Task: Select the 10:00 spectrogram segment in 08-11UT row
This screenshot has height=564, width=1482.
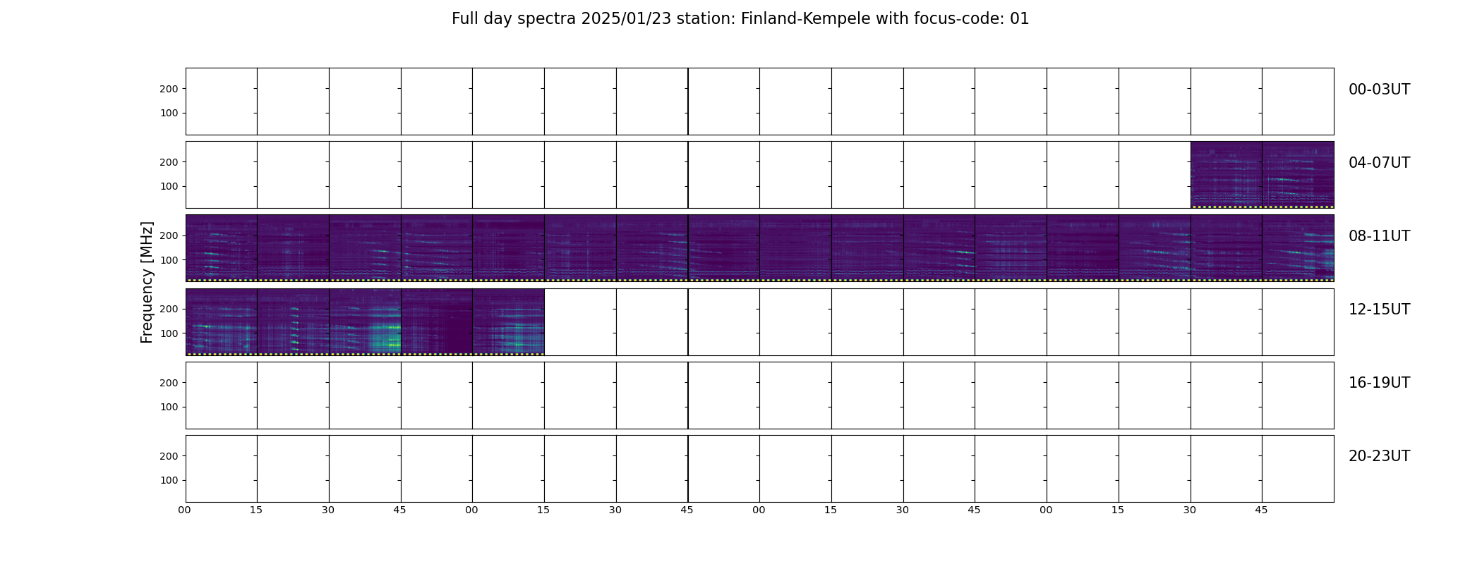Action: click(x=796, y=248)
